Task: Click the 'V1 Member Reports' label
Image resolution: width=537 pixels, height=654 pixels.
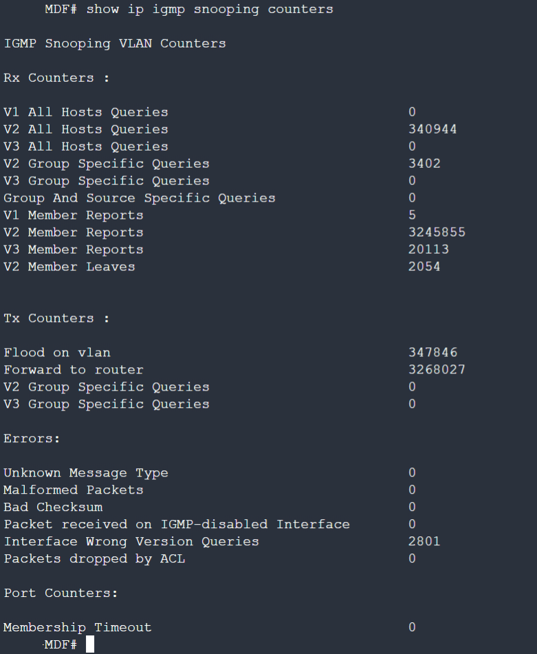Action: (74, 215)
